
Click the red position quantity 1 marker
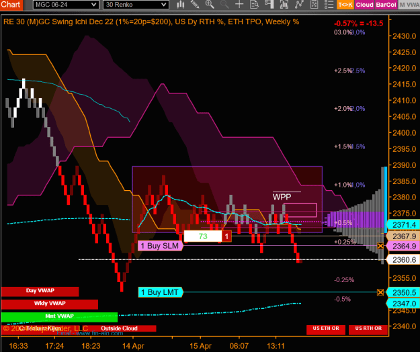coord(226,236)
